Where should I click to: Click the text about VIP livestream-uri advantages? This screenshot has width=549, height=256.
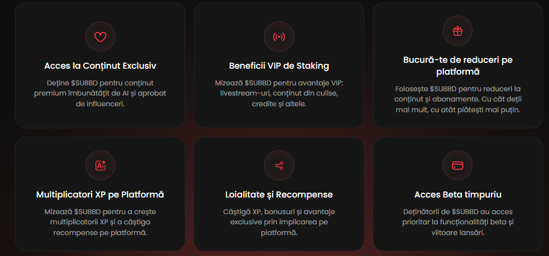coord(279,93)
